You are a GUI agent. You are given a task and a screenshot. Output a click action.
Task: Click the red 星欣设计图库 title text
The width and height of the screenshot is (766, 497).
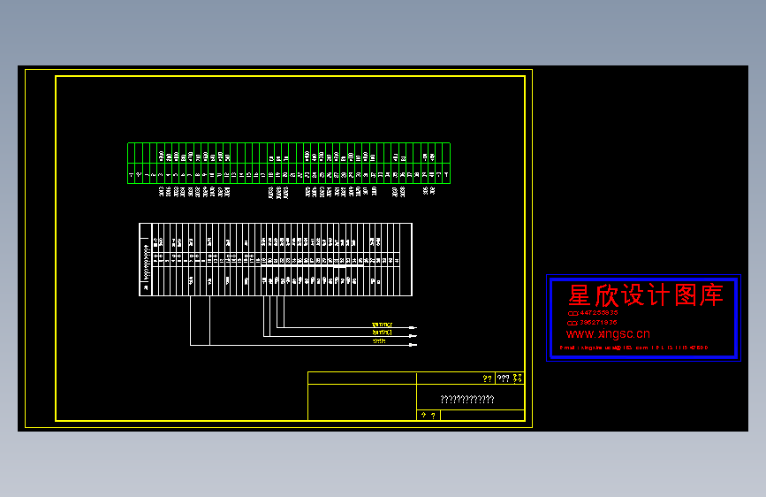click(x=645, y=295)
